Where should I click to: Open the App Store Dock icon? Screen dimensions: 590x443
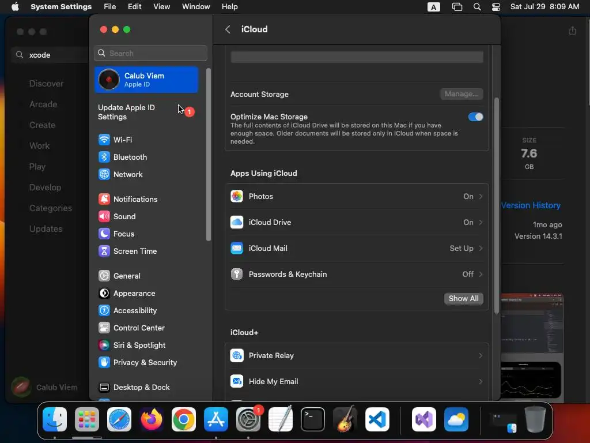(x=216, y=419)
